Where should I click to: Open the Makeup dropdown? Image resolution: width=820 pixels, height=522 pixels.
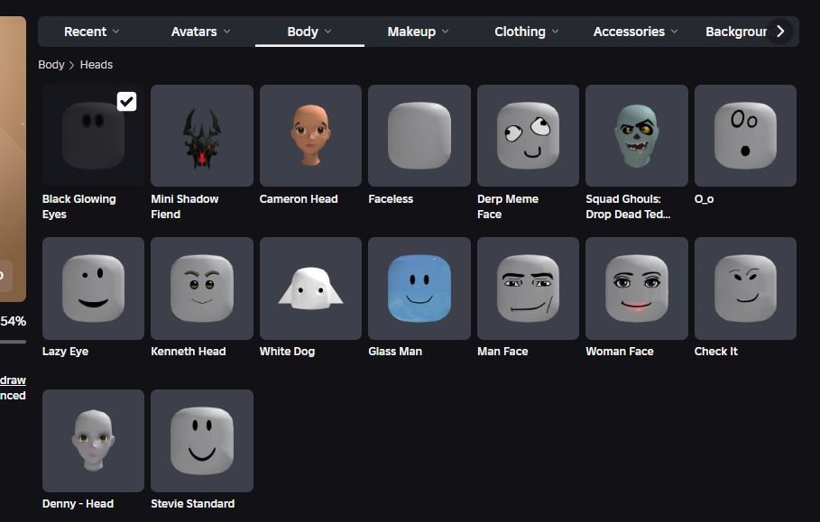tap(419, 32)
